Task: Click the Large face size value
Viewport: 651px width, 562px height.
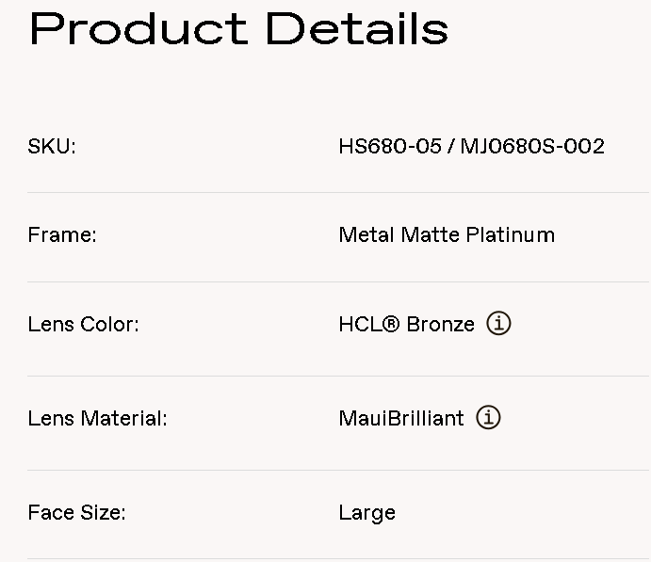Action: click(366, 513)
